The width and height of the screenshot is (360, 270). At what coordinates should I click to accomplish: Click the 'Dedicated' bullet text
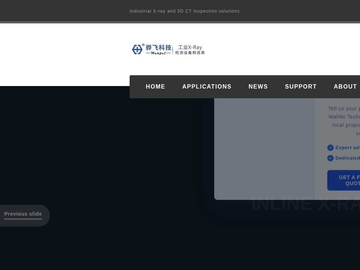pos(348,158)
